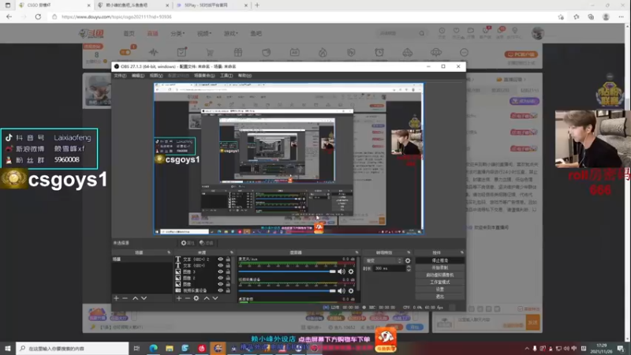Enable 工作室模式 studio mode
This screenshot has width=631, height=355.
pos(440,282)
